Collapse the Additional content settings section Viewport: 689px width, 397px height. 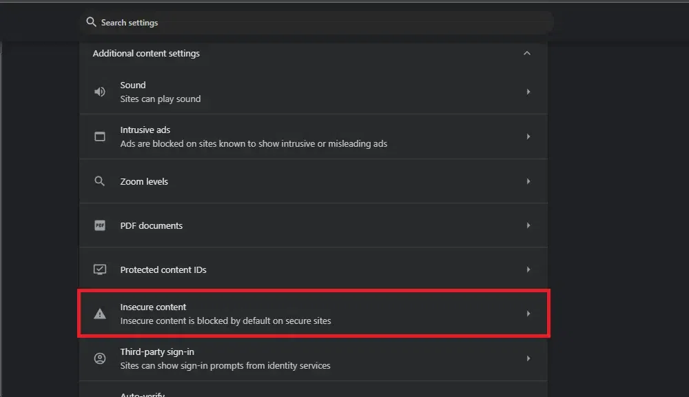click(527, 53)
